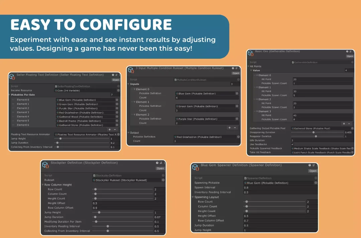Remove element from Basic Ore Hit Points list

(349, 124)
